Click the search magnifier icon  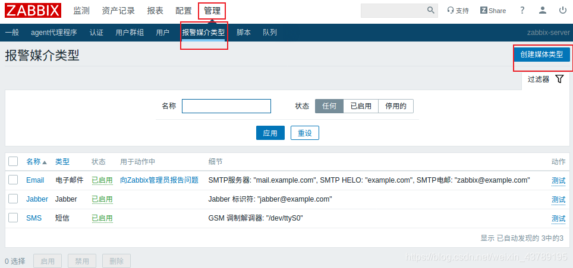(431, 10)
